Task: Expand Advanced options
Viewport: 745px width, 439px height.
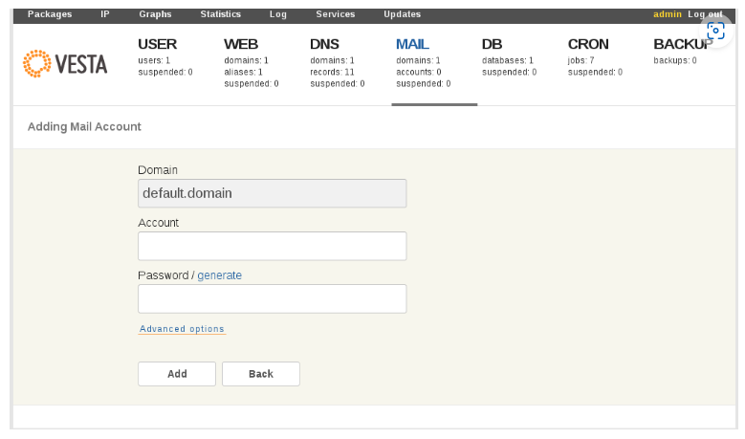Action: click(x=182, y=329)
